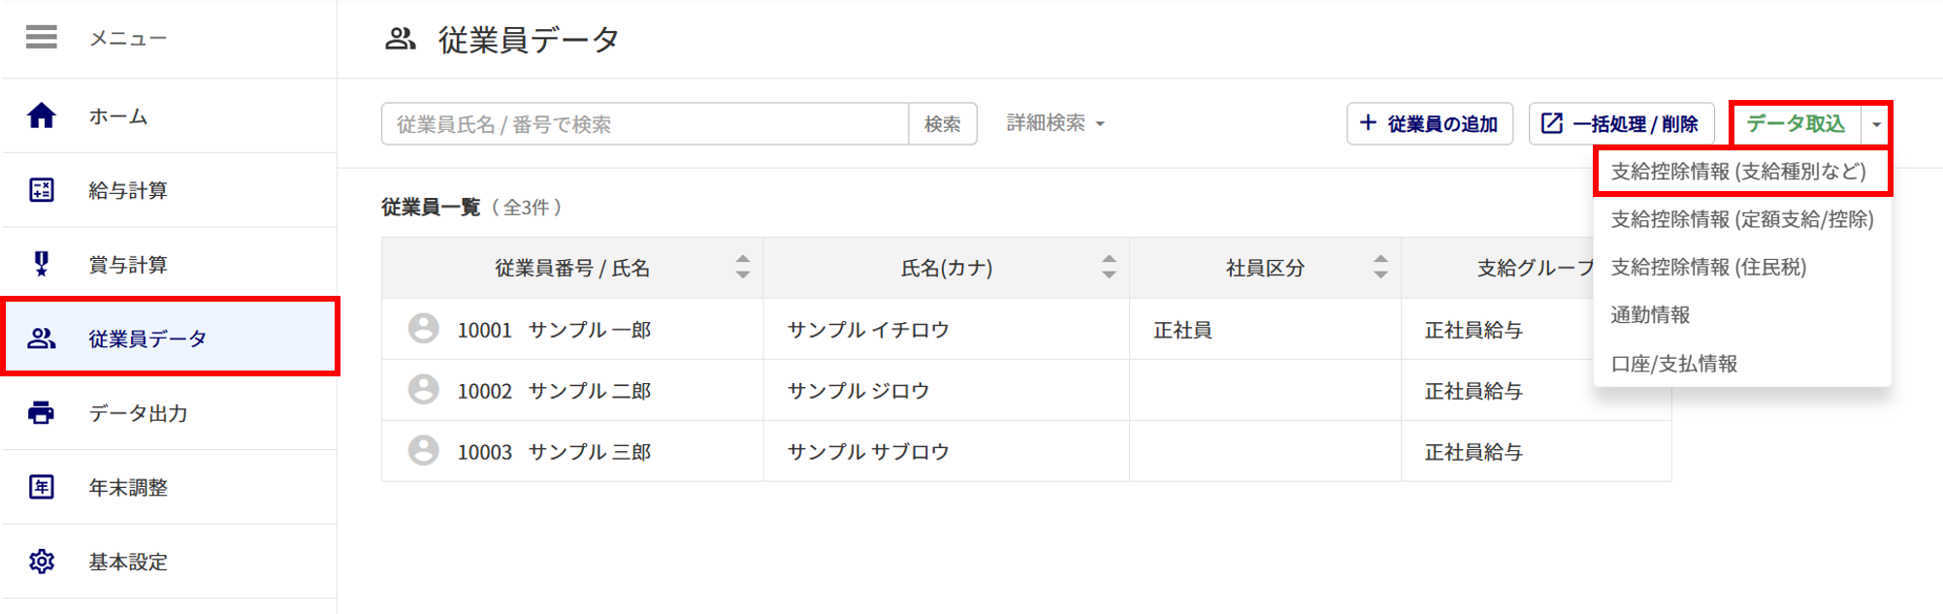Screen dimensions: 1943x614
Task: Click the bonus medal icon
Action: coord(42,264)
